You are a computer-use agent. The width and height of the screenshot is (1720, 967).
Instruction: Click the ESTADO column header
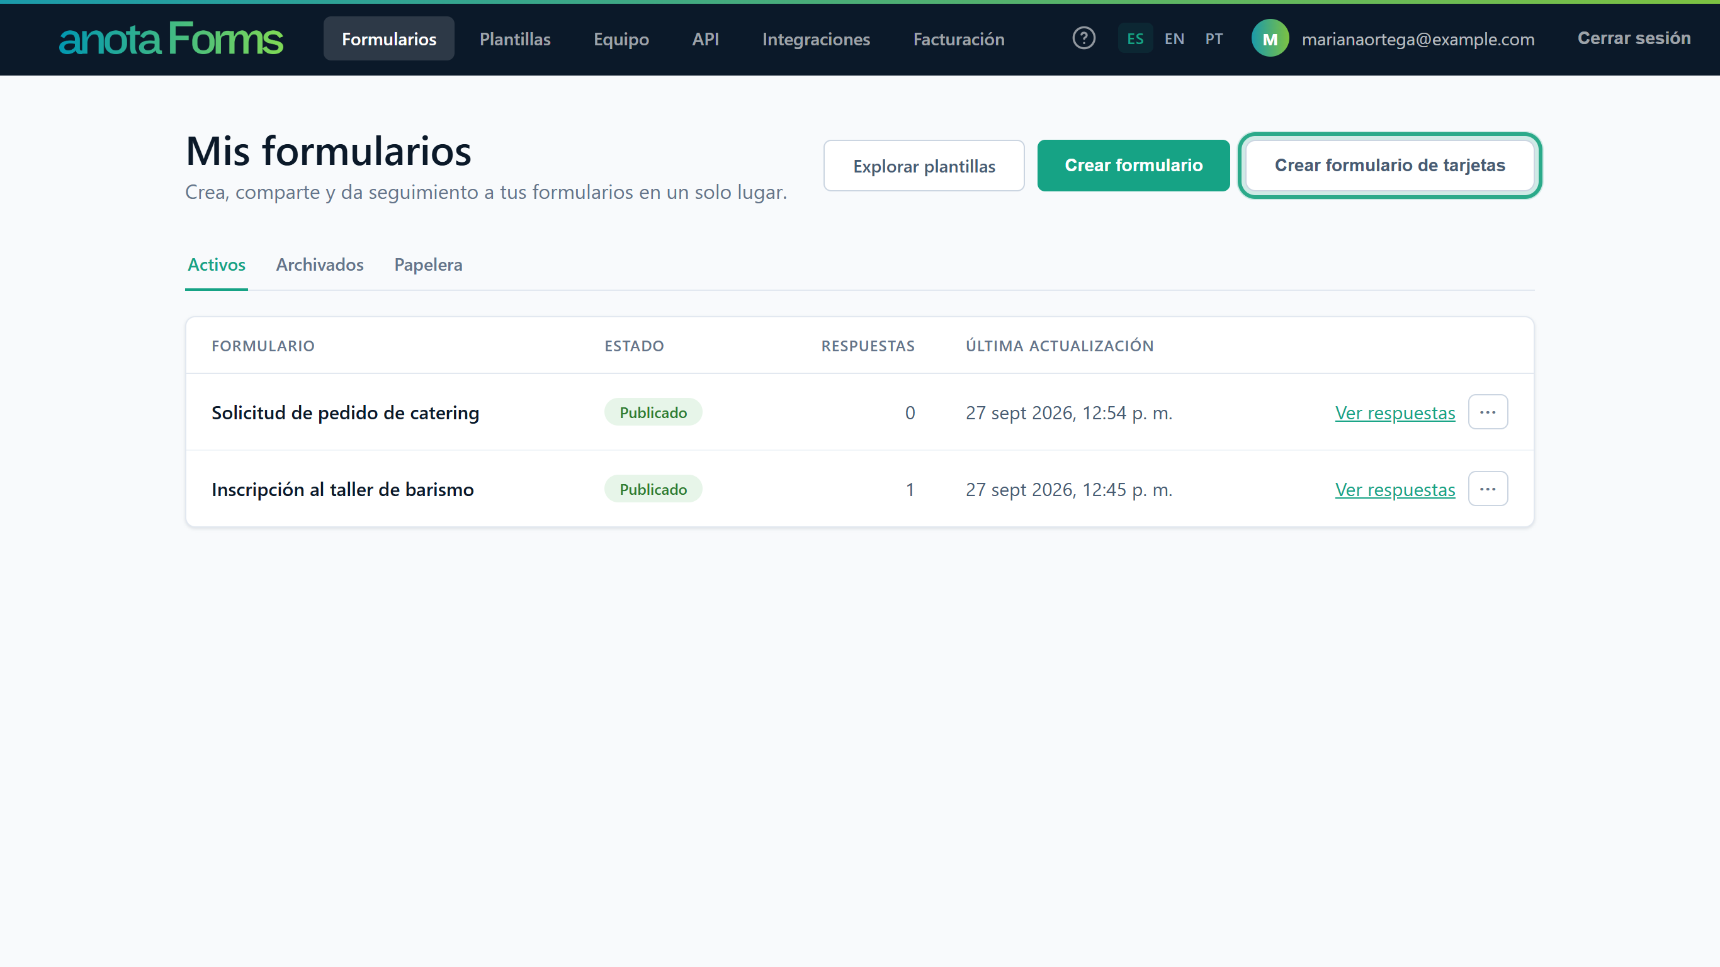coord(635,346)
